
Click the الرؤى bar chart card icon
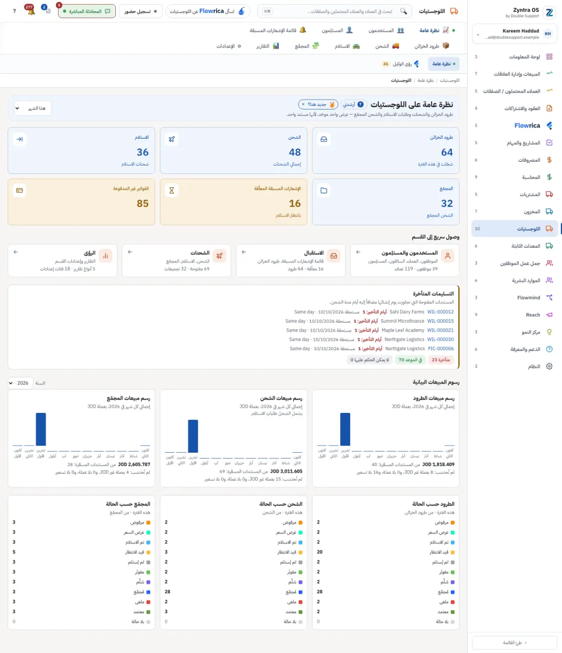(106, 256)
